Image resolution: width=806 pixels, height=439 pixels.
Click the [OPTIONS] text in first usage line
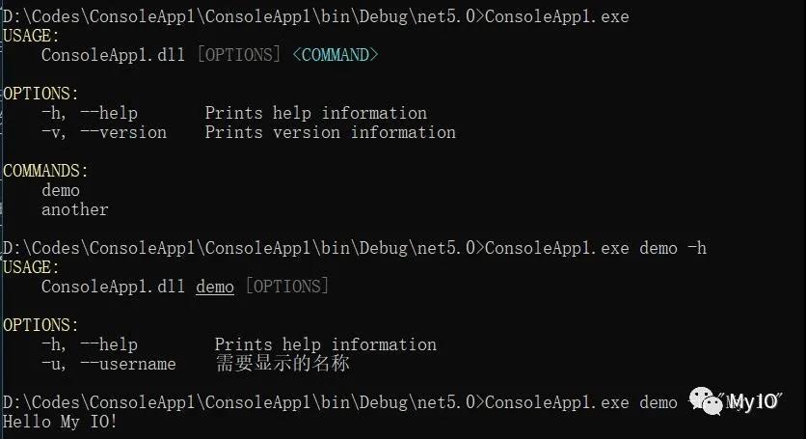coord(239,55)
